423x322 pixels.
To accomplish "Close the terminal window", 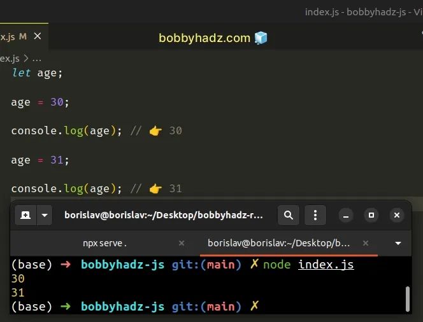I will pos(397,215).
